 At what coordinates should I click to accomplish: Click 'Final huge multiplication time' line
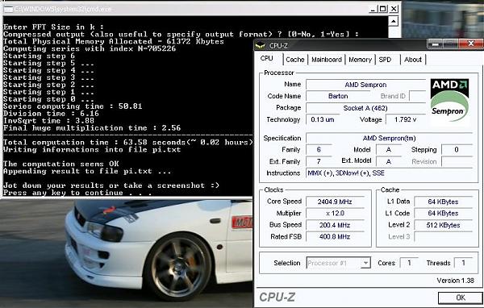(92, 127)
